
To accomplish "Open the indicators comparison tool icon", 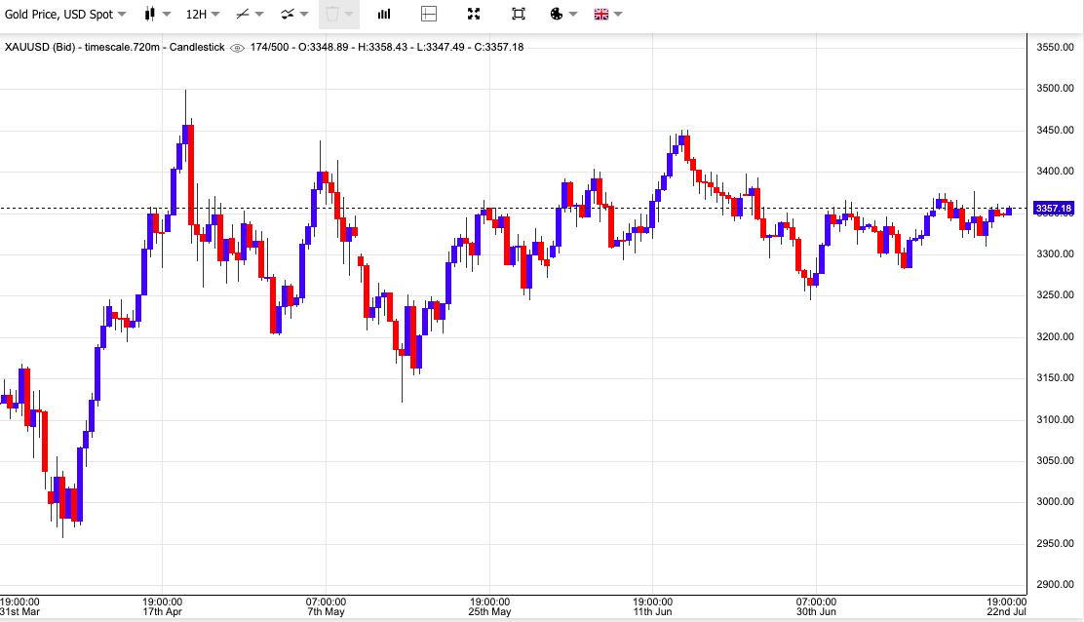I will click(x=288, y=14).
